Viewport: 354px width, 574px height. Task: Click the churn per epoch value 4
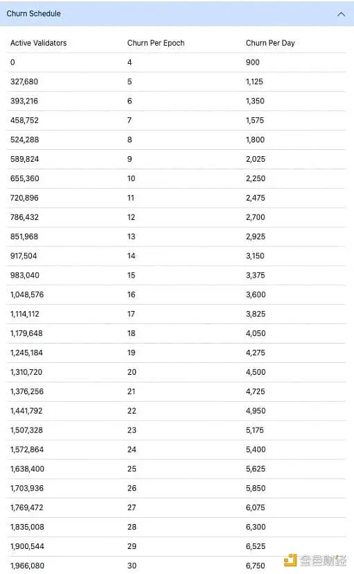click(130, 62)
